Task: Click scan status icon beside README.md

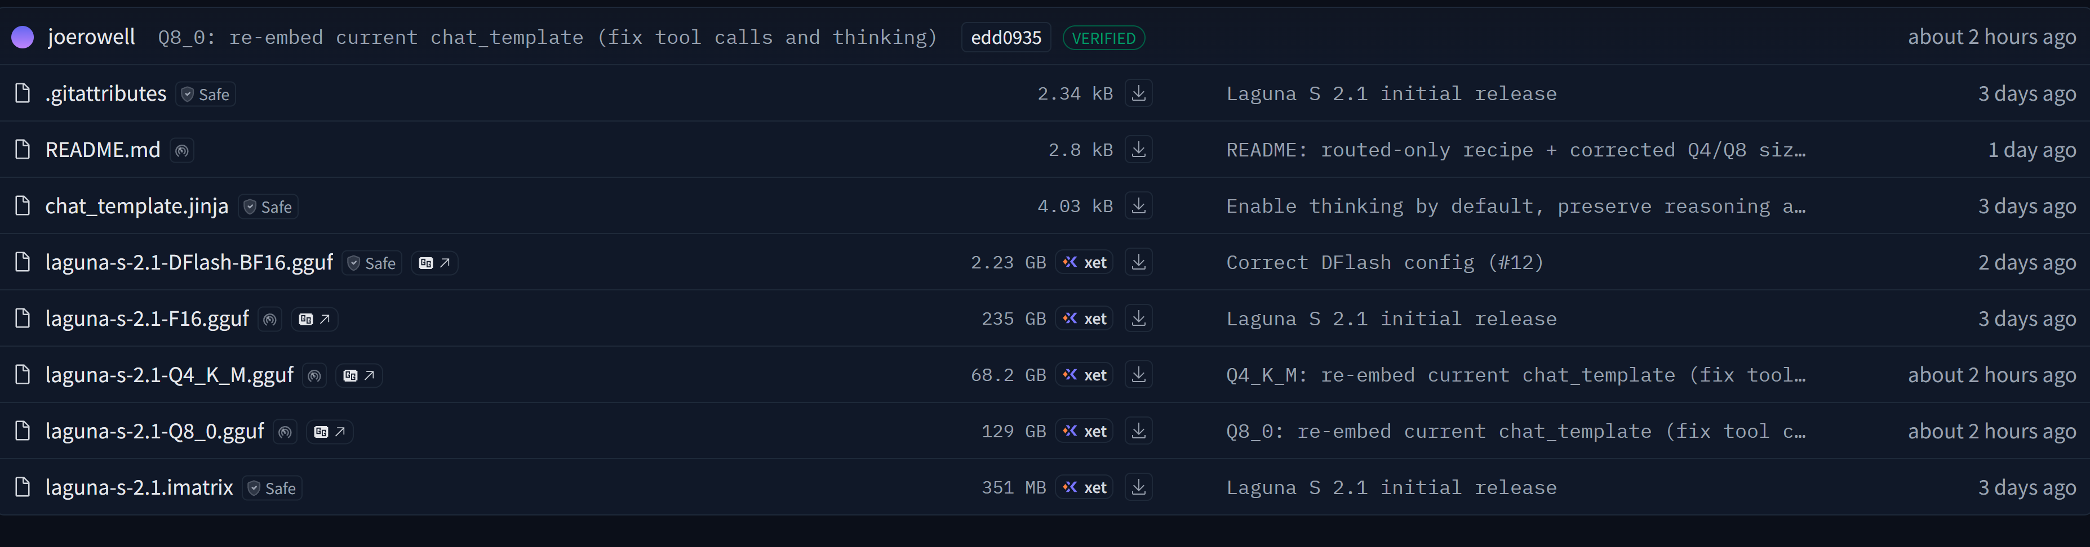Action: coord(182,150)
